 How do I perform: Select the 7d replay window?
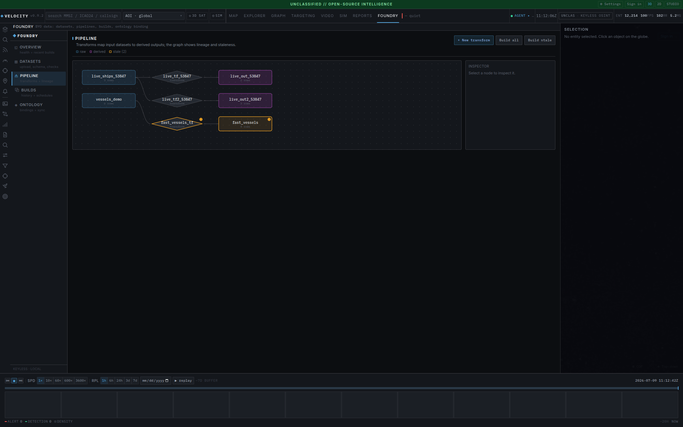coord(135,381)
